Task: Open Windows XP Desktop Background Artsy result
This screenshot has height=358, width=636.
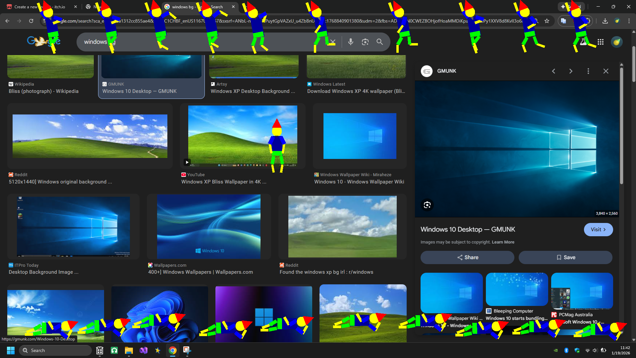Action: pyautogui.click(x=253, y=91)
